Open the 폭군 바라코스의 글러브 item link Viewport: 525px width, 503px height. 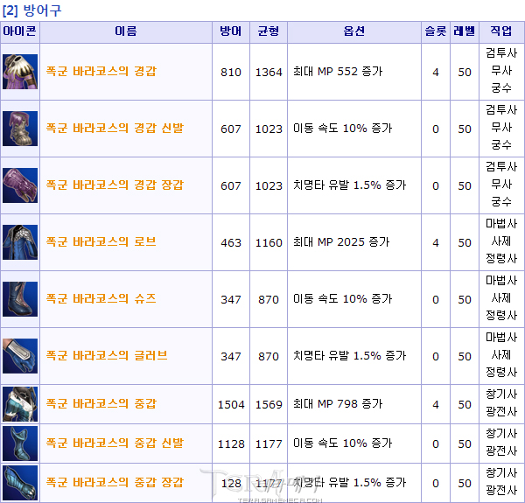pyautogui.click(x=107, y=356)
